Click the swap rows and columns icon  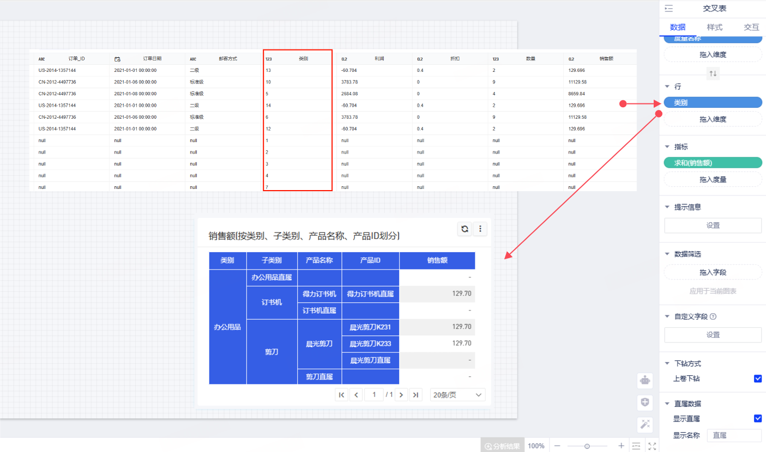tap(713, 74)
